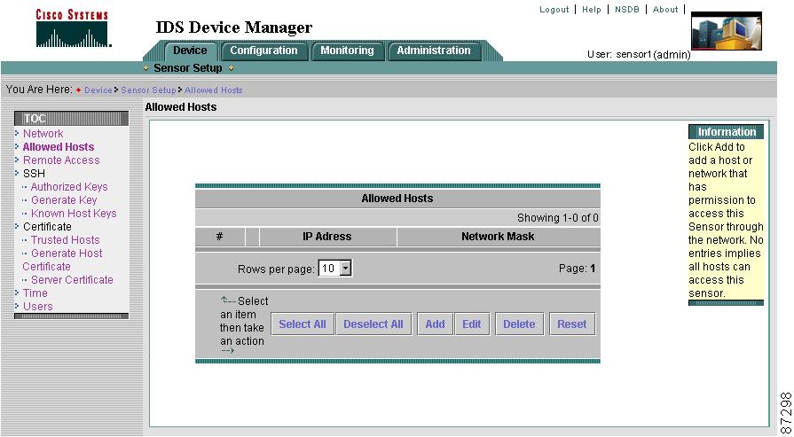Click the 'Showing 1-0 of 0' text
The height and width of the screenshot is (437, 794).
point(557,218)
